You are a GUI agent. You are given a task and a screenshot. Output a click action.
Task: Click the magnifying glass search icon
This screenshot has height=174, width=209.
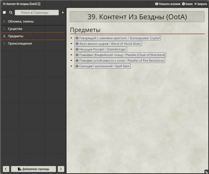click(x=11, y=12)
